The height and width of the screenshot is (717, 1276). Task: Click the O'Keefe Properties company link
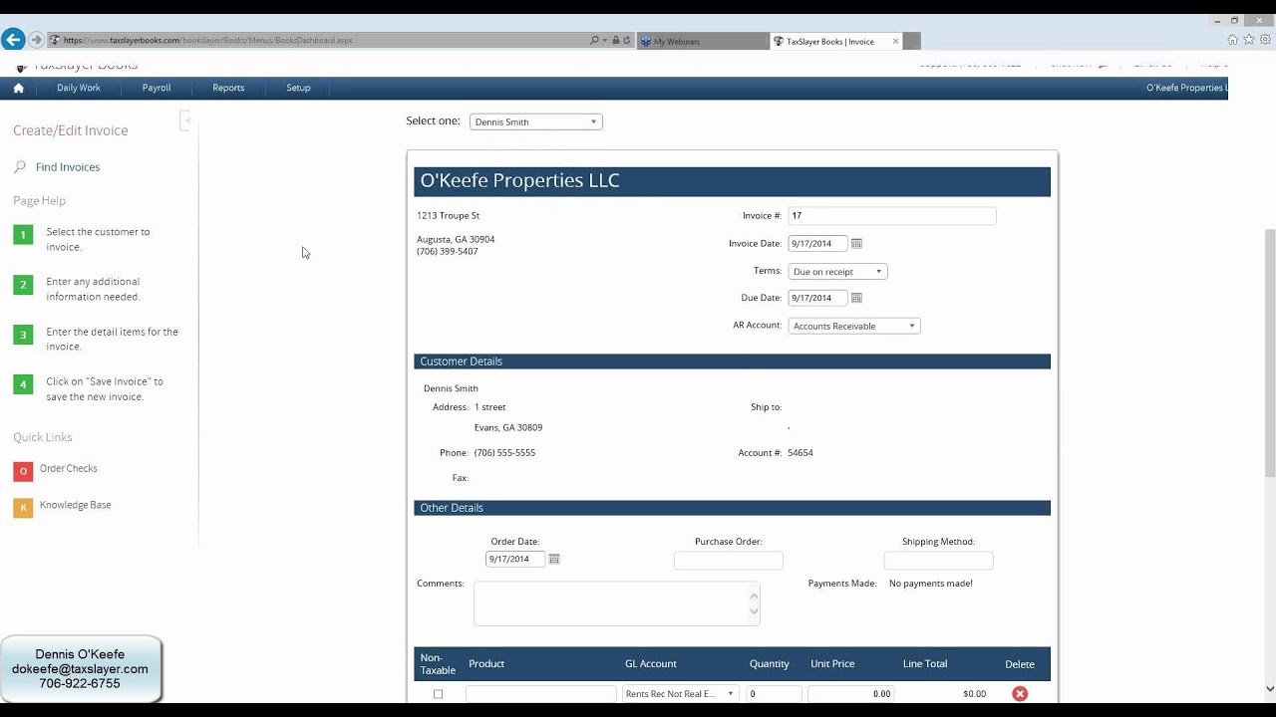1186,88
